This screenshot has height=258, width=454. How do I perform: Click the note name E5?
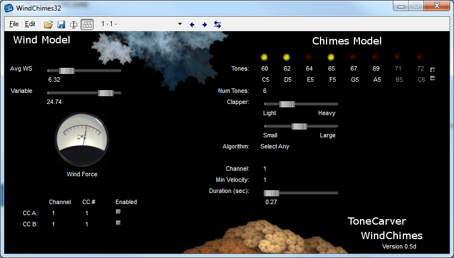click(x=310, y=80)
